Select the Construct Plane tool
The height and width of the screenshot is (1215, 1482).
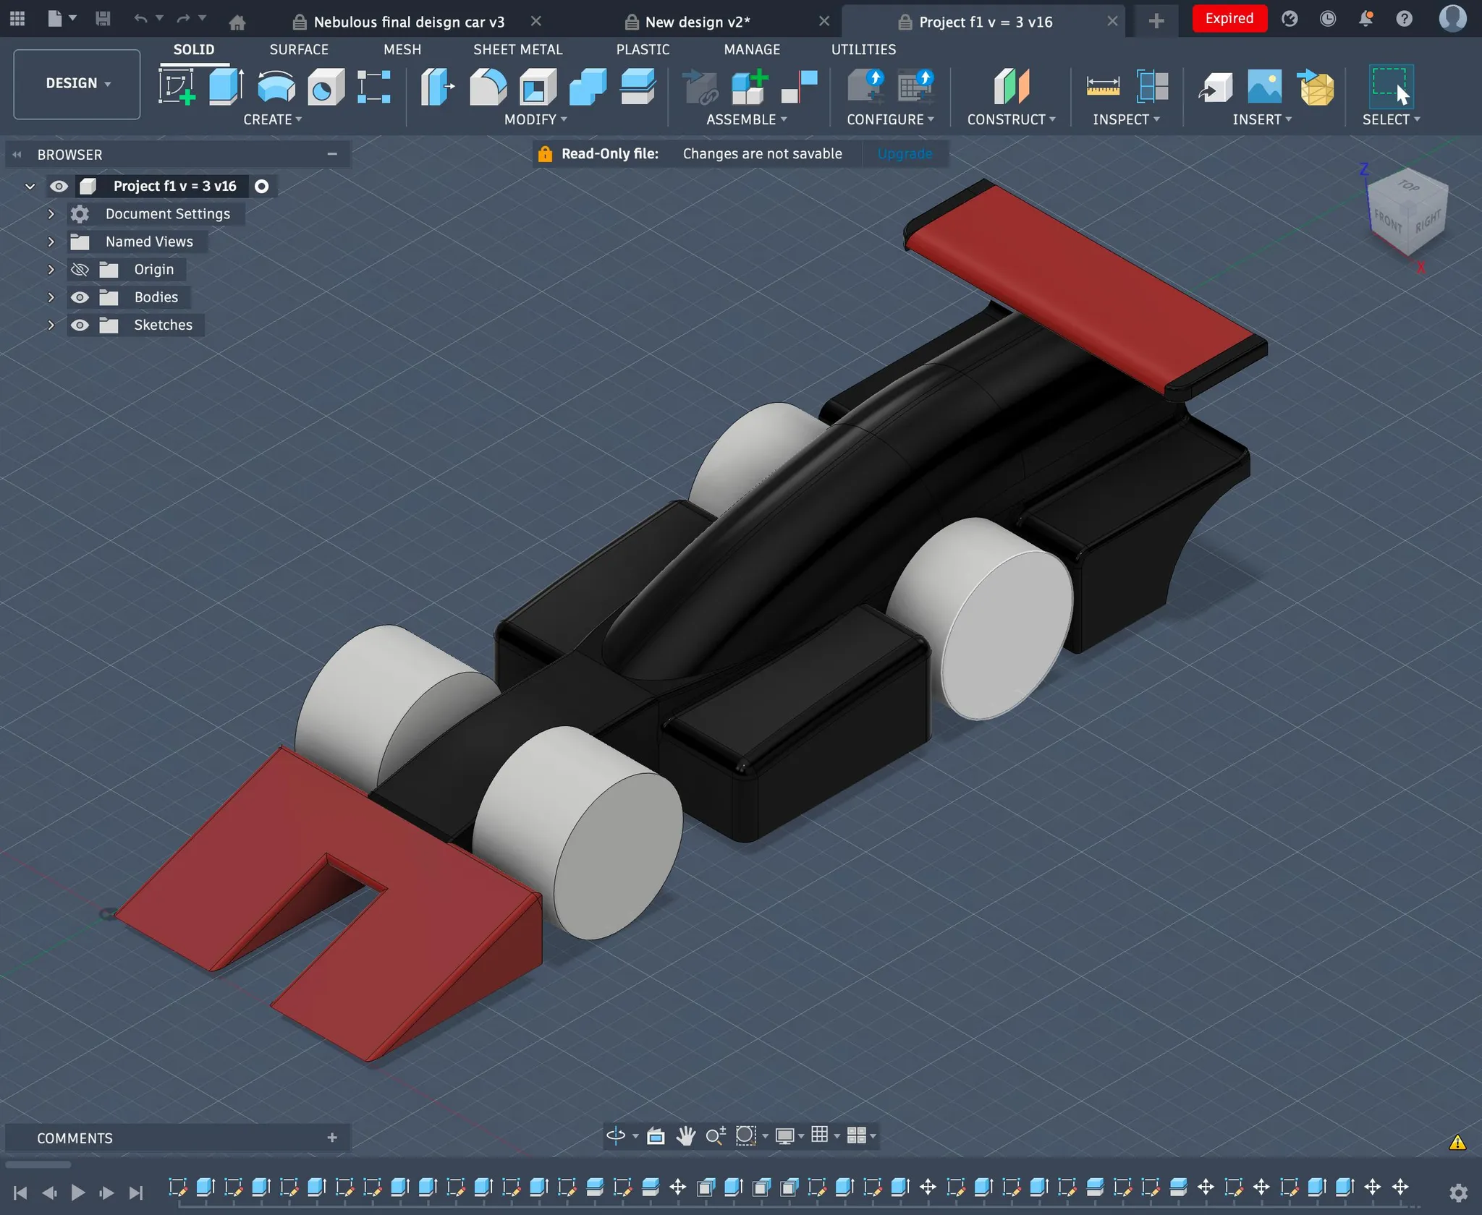[1011, 87]
